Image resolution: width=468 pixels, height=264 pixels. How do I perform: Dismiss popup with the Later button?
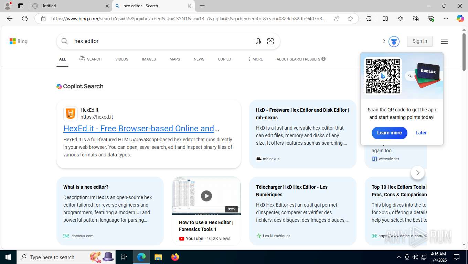[x=421, y=133]
